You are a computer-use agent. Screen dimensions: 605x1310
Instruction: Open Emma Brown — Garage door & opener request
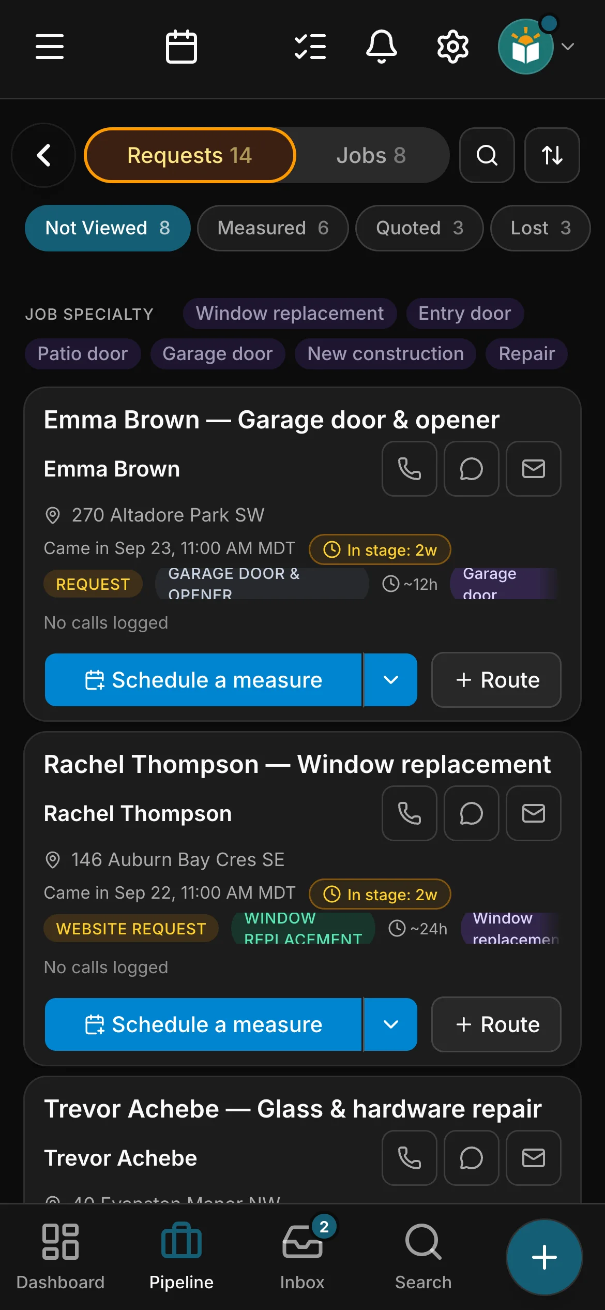pos(271,420)
